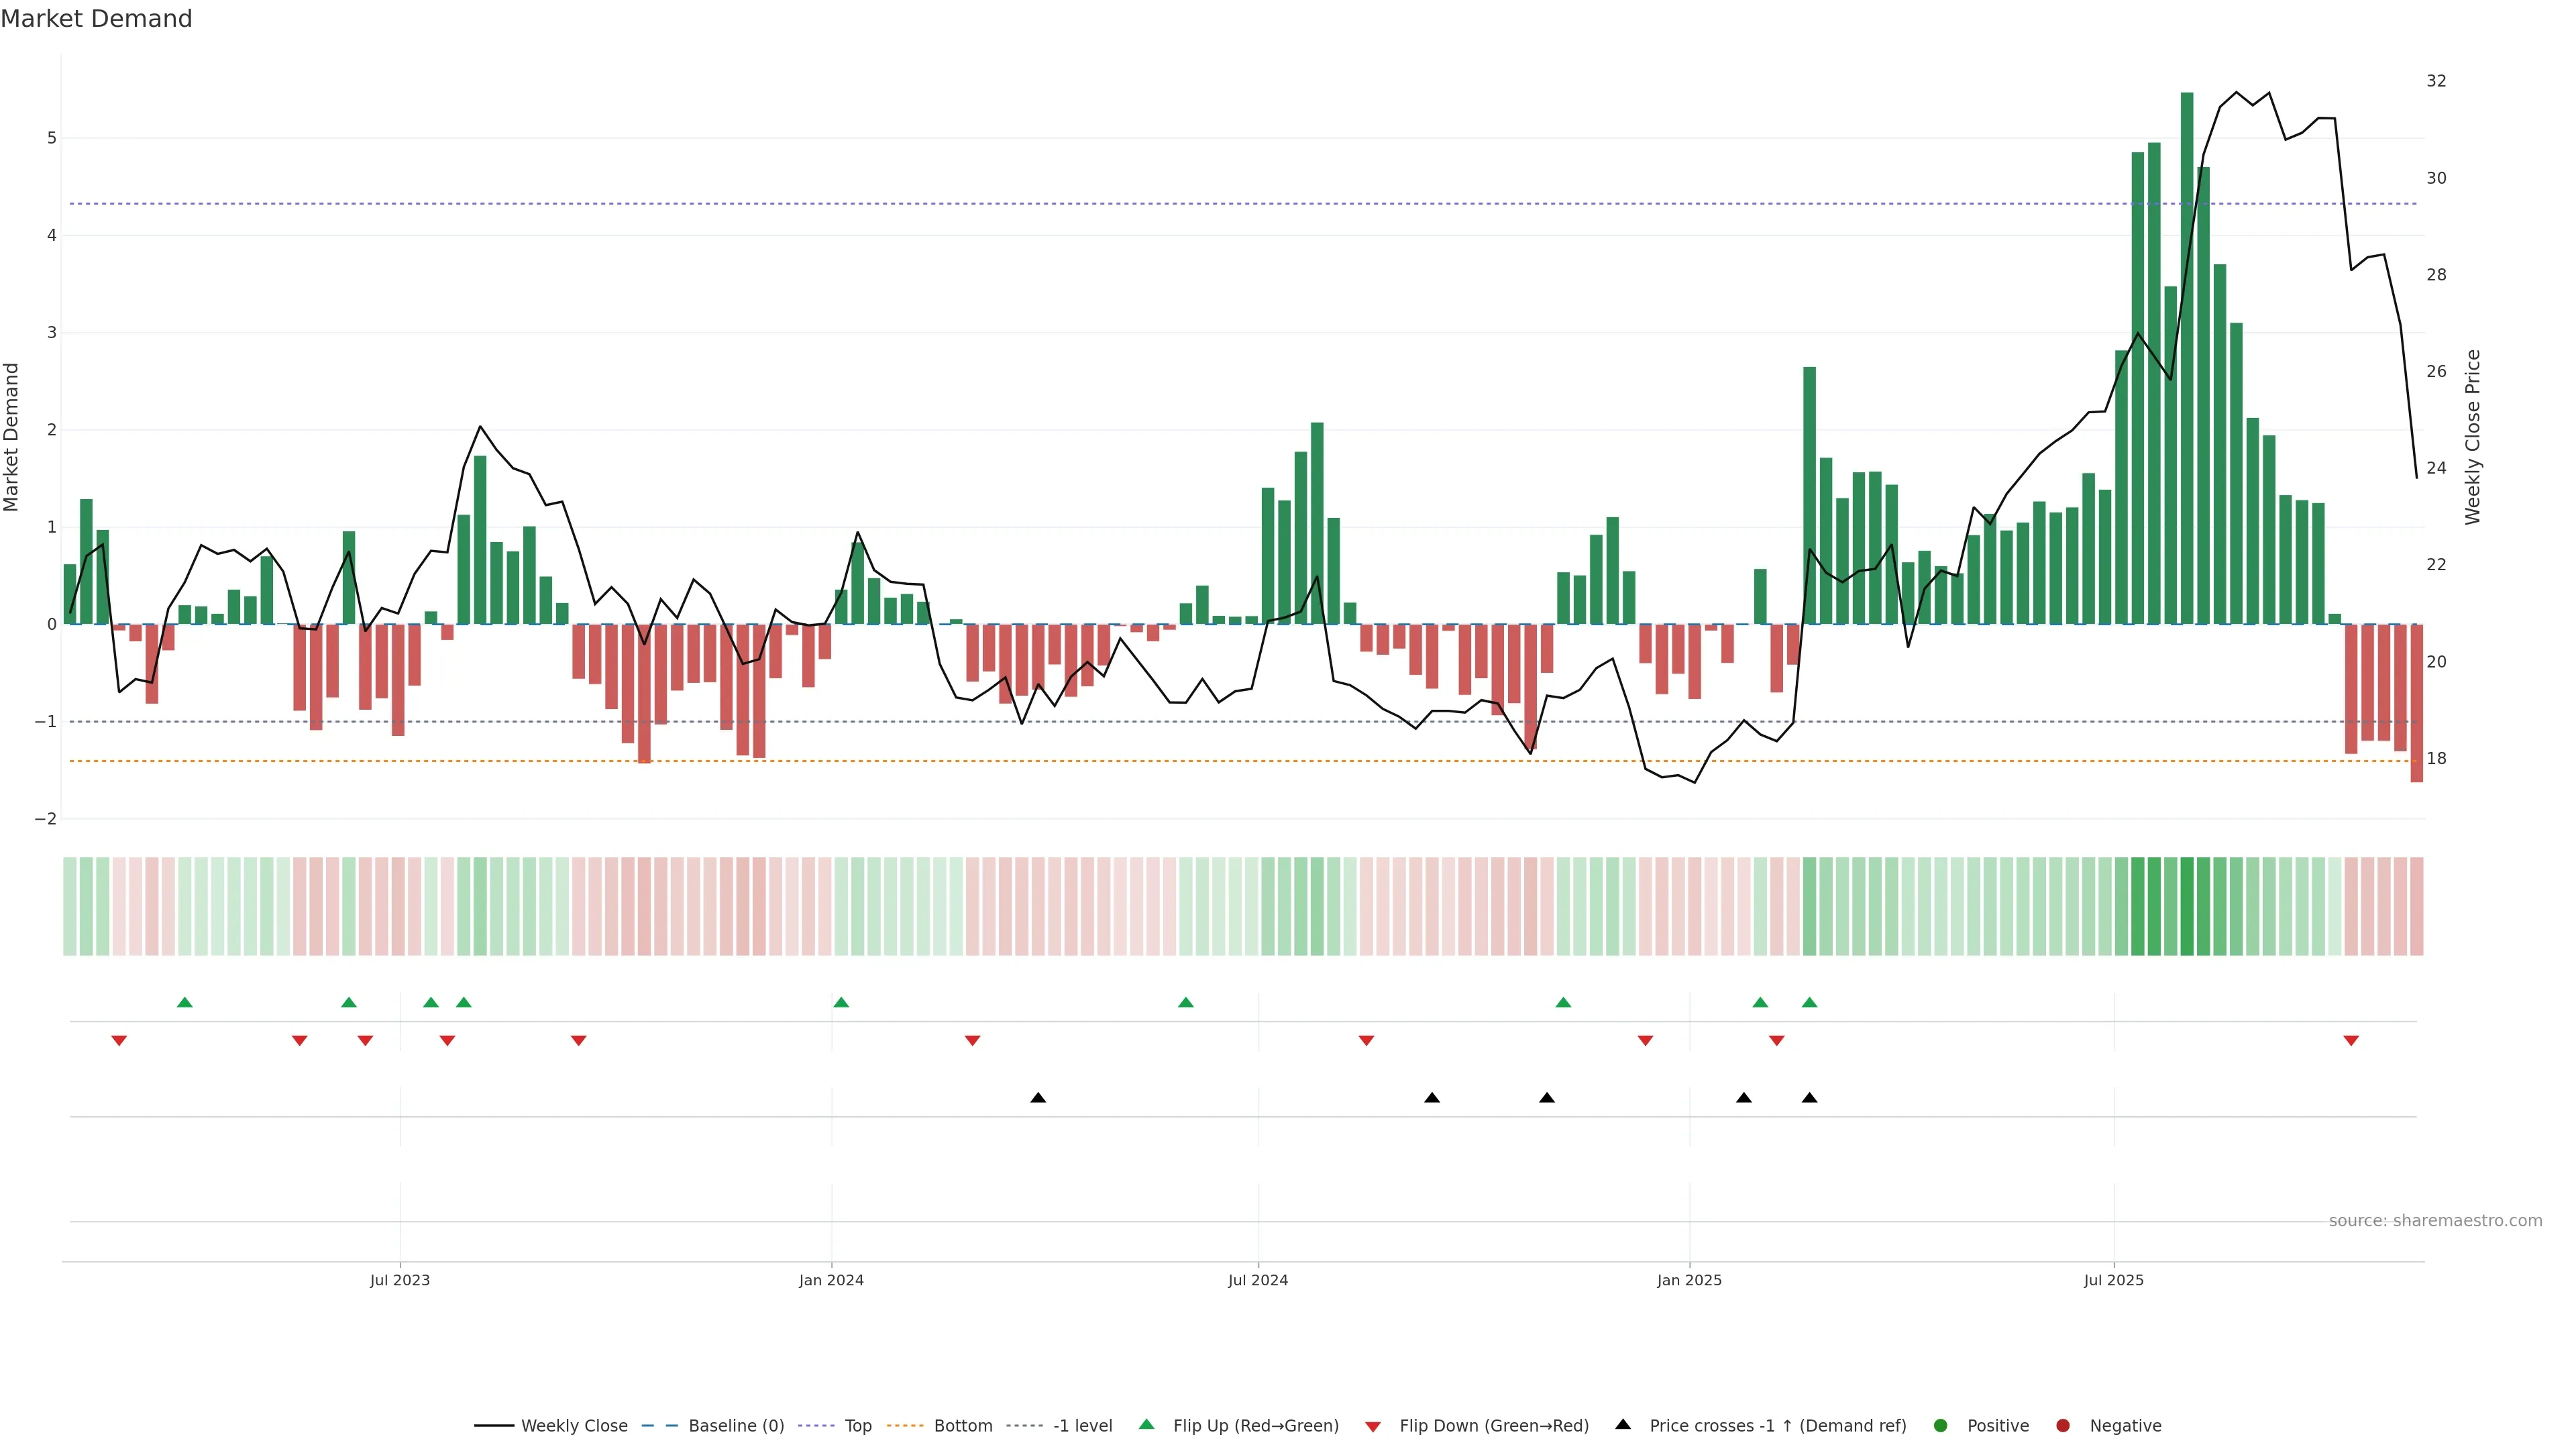Toggle the -1 level legend entry
The width and height of the screenshot is (2576, 1449).
click(1082, 1425)
